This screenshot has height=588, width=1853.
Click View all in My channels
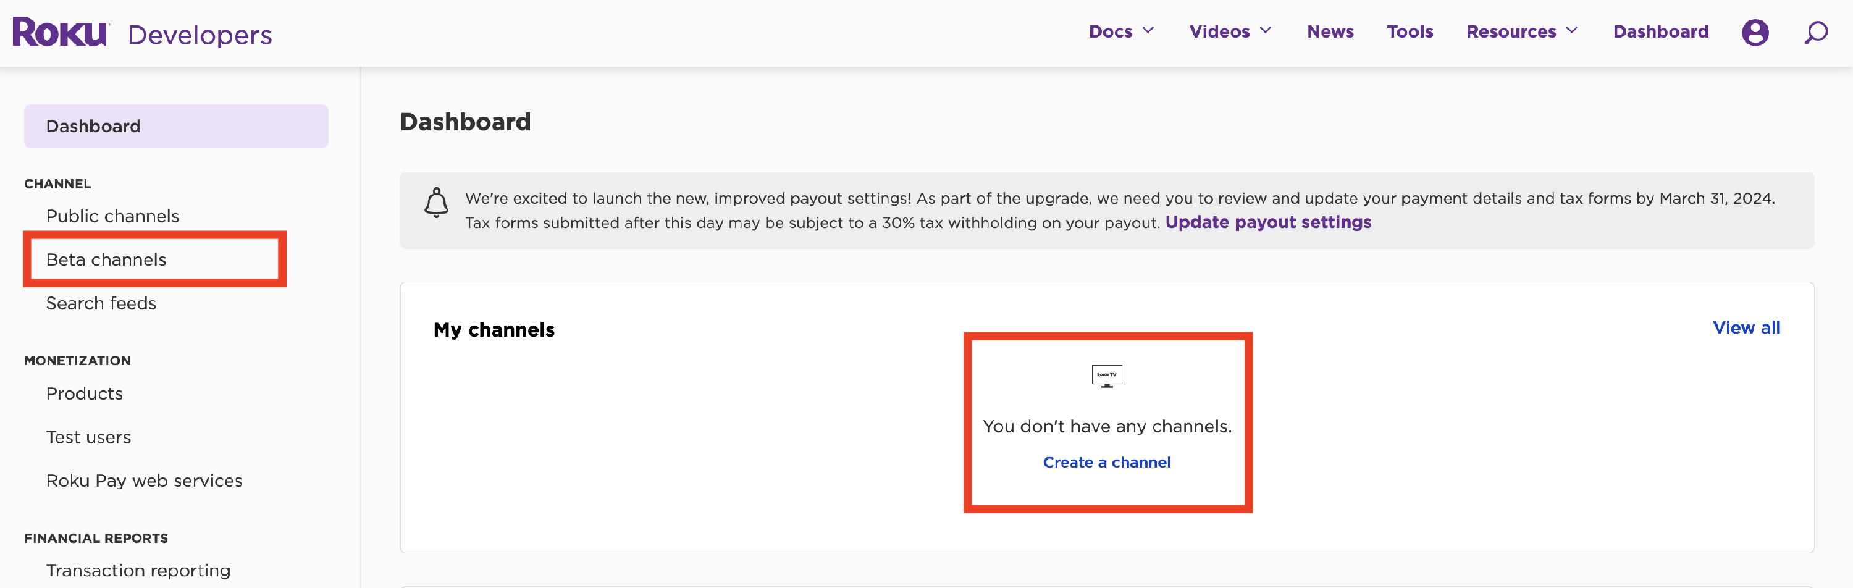1746,327
